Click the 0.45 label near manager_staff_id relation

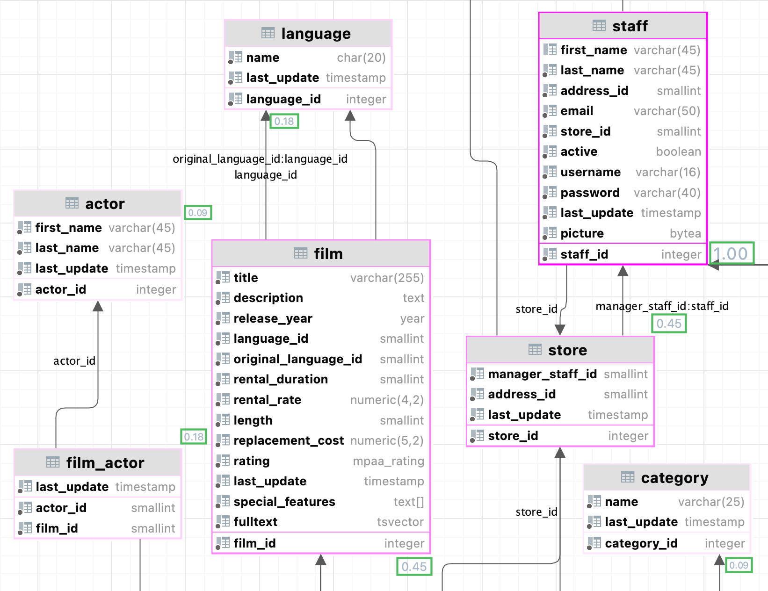(x=669, y=323)
